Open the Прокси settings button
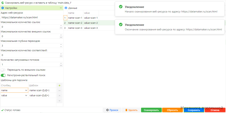The width and height of the screenshot is (226, 113). coord(112,110)
